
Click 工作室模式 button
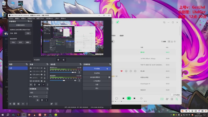coord(97,81)
